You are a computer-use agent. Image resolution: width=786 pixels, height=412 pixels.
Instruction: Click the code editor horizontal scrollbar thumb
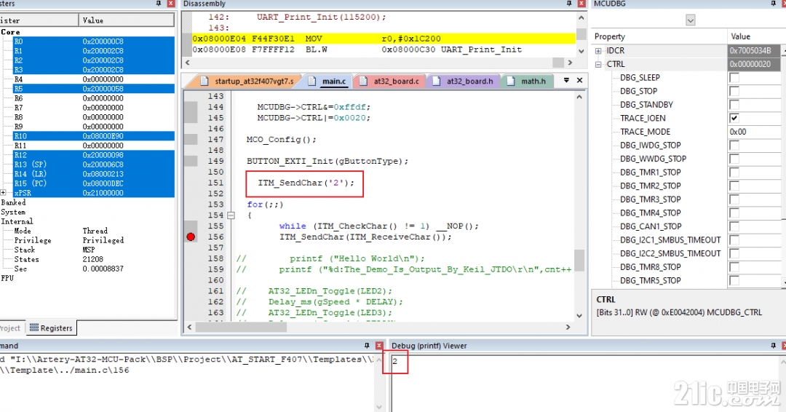[x=241, y=327]
